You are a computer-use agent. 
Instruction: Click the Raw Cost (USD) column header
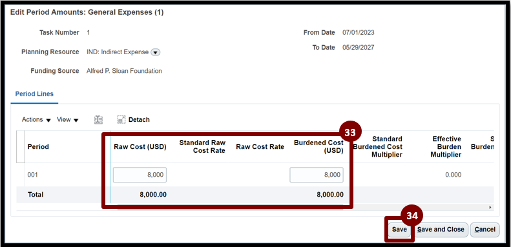[140, 147]
